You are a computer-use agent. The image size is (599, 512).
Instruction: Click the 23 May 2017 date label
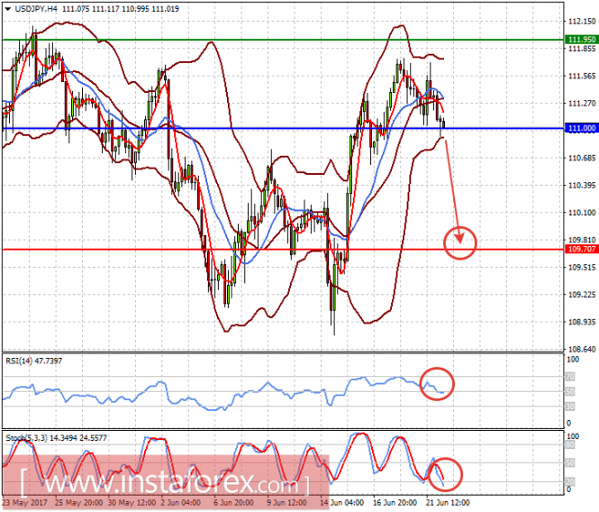23,503
